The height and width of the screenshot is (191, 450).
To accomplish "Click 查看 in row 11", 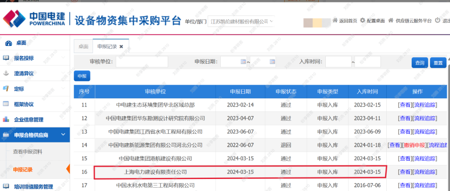I will [x=405, y=105].
